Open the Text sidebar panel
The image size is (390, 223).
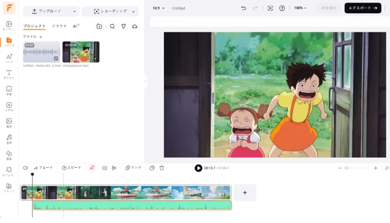(x=9, y=74)
